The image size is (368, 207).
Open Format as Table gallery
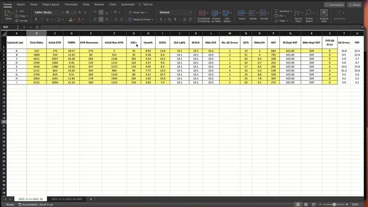click(216, 16)
